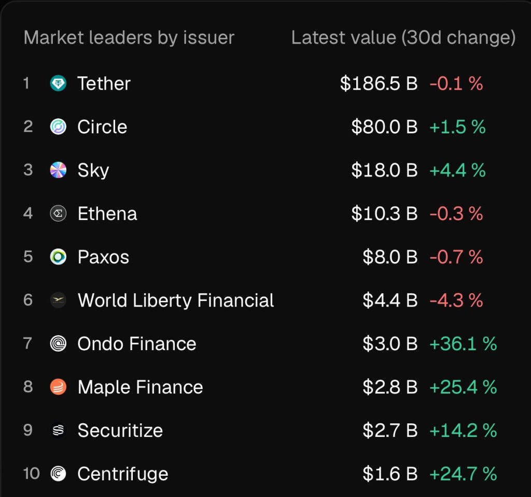Open the Tether issuer name link

(x=104, y=84)
